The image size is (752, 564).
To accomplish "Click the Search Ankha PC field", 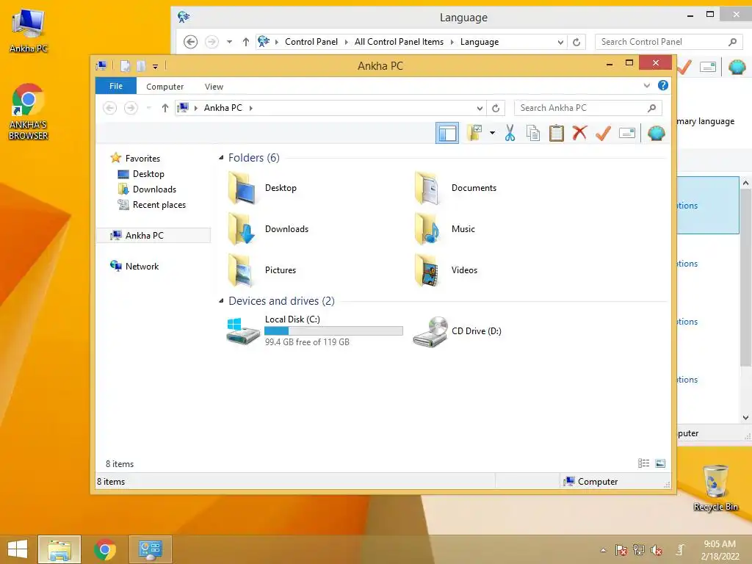I will (x=587, y=108).
